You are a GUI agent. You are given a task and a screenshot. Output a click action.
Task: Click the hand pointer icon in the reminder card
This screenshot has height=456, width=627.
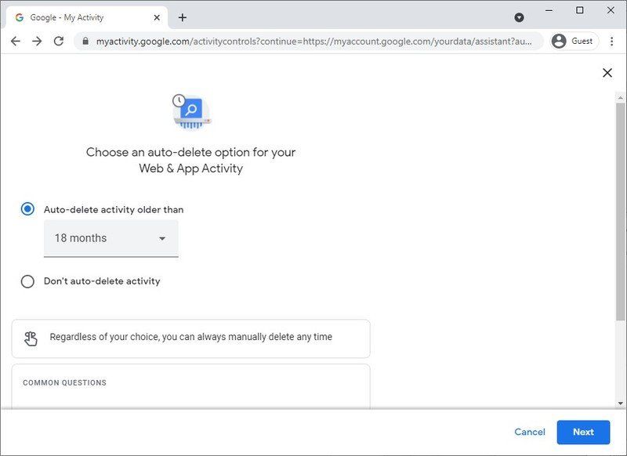pos(32,337)
